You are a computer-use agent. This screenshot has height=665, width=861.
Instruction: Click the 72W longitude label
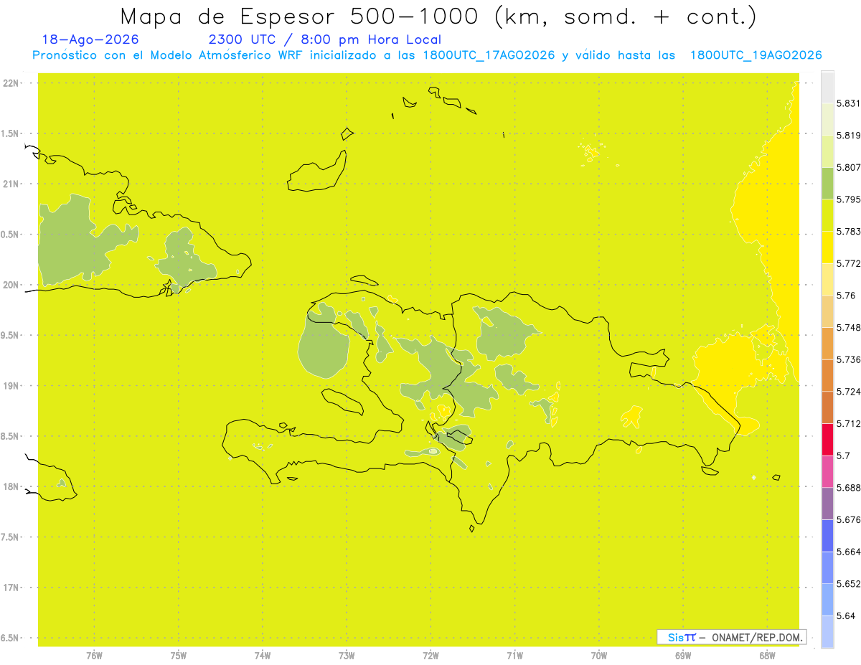[430, 656]
